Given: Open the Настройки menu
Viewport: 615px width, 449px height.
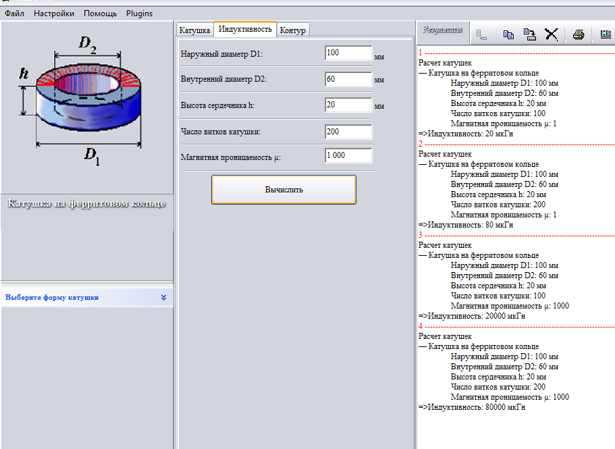Looking at the screenshot, I should [54, 13].
